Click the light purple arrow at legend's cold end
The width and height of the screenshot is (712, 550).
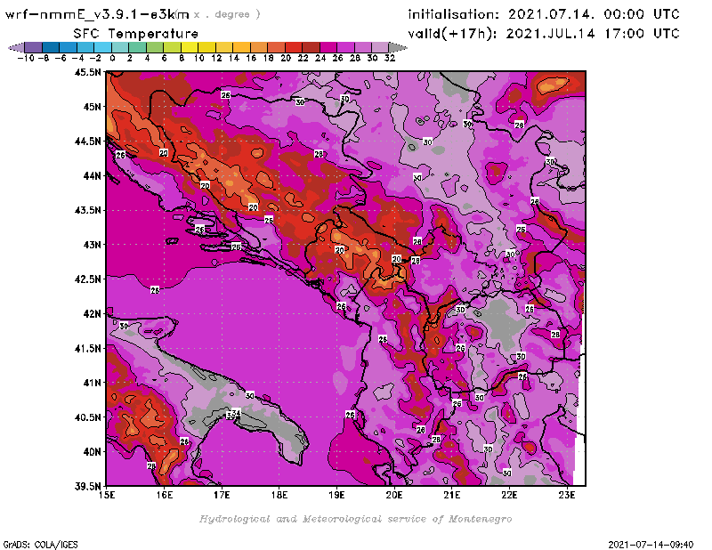(16, 48)
